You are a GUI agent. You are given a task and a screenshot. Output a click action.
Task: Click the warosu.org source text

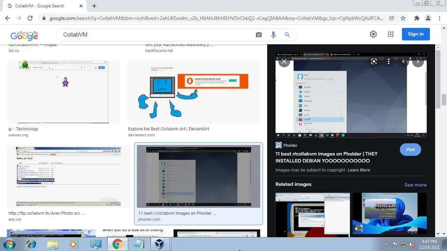pos(18,135)
